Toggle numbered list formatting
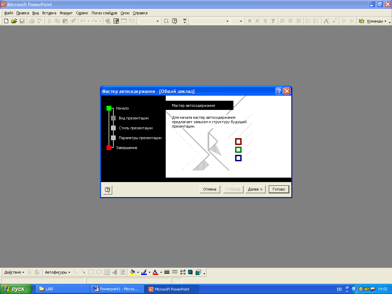 pyautogui.click(x=309, y=21)
